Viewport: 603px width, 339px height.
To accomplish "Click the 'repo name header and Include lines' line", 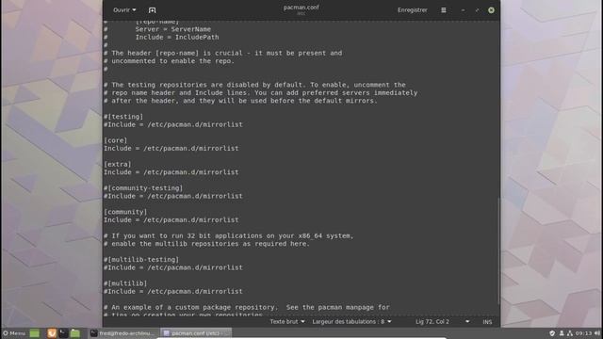I will 260,93.
